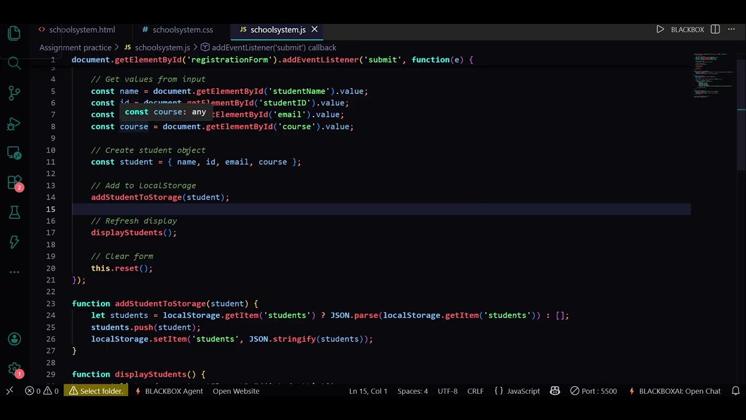The height and width of the screenshot is (420, 746).
Task: Open Assignment practice breadcrumb
Action: pos(75,47)
